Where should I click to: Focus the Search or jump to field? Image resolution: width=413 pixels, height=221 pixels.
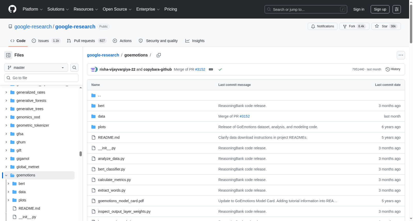click(306, 9)
